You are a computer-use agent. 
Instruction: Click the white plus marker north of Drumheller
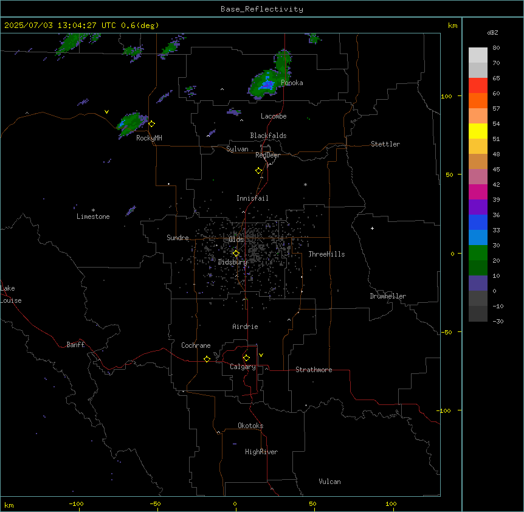pyautogui.click(x=372, y=228)
